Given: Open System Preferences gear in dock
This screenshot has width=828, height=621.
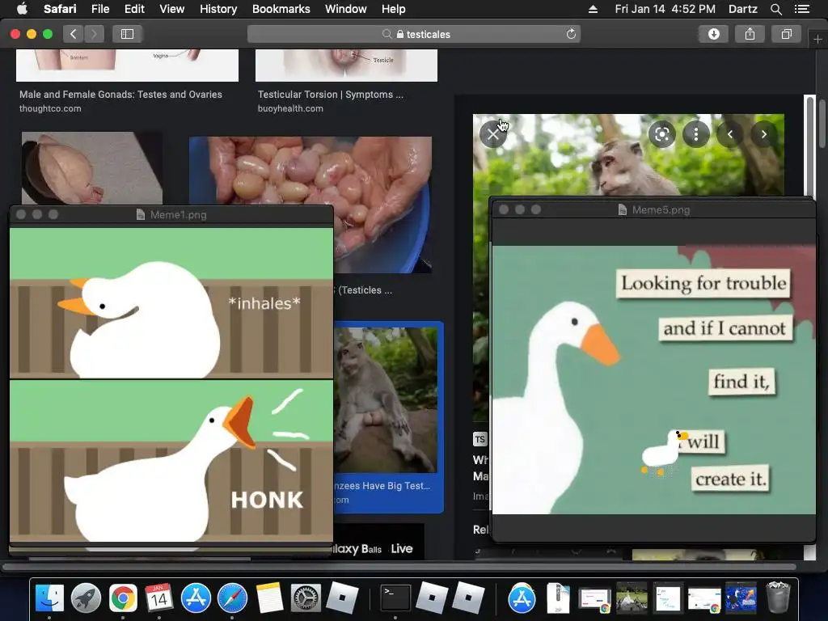Looking at the screenshot, I should [306, 598].
